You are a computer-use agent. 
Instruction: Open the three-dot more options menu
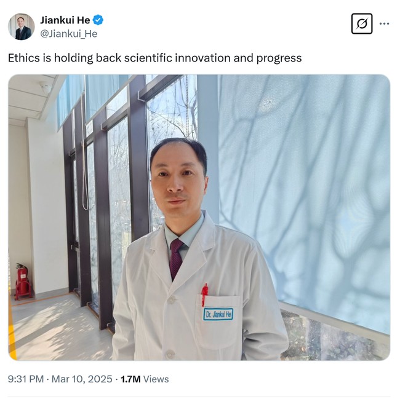tap(384, 24)
